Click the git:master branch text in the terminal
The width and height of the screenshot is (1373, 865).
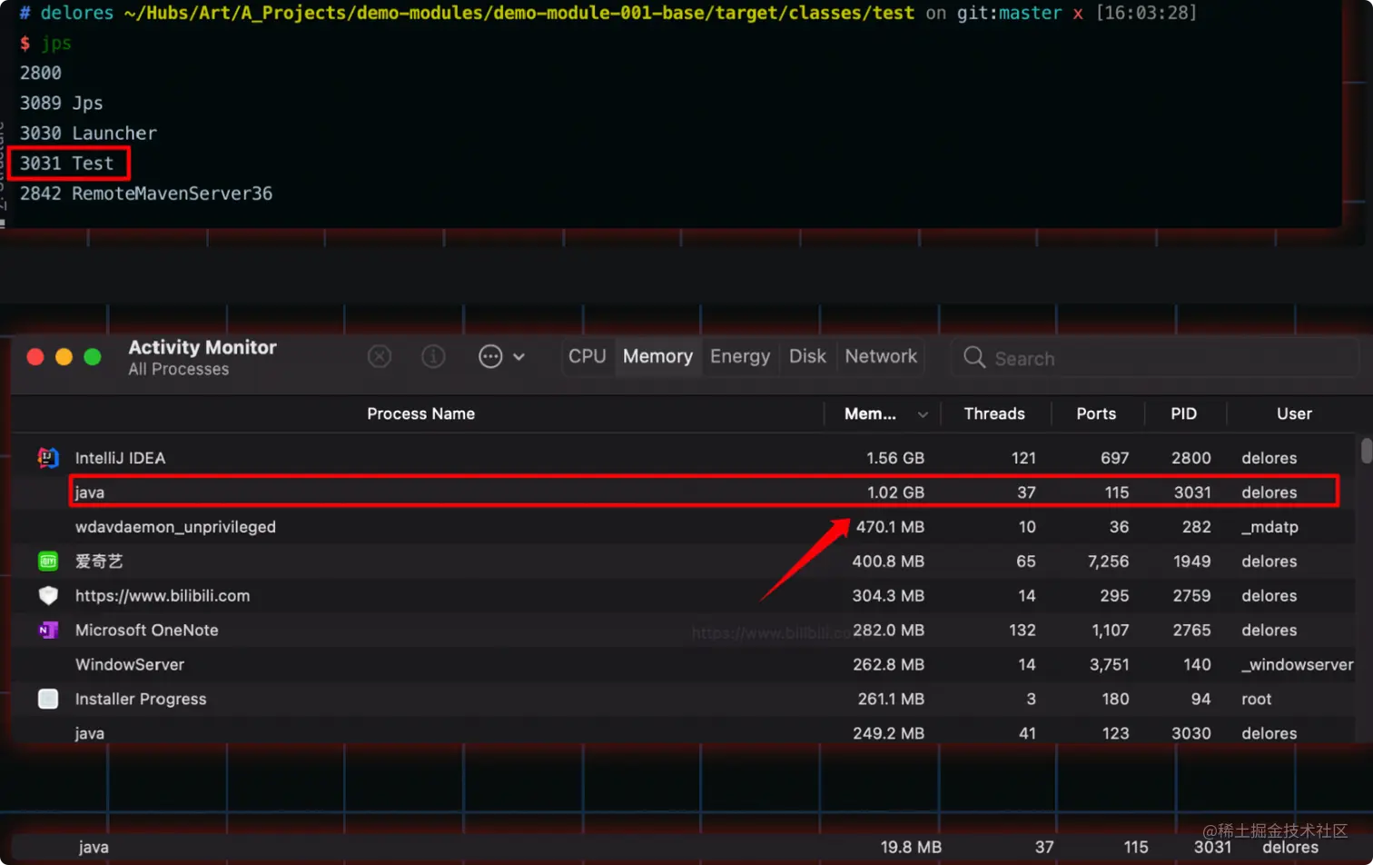[1010, 13]
